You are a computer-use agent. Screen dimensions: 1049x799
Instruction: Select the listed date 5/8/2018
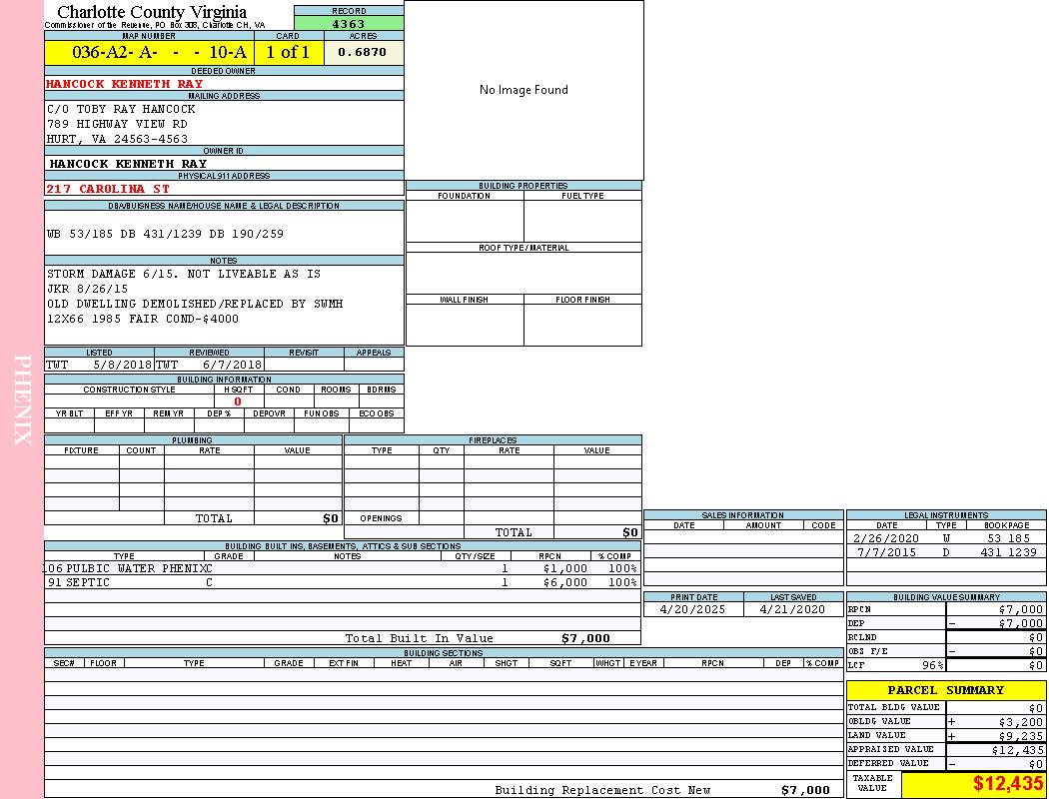pos(120,366)
